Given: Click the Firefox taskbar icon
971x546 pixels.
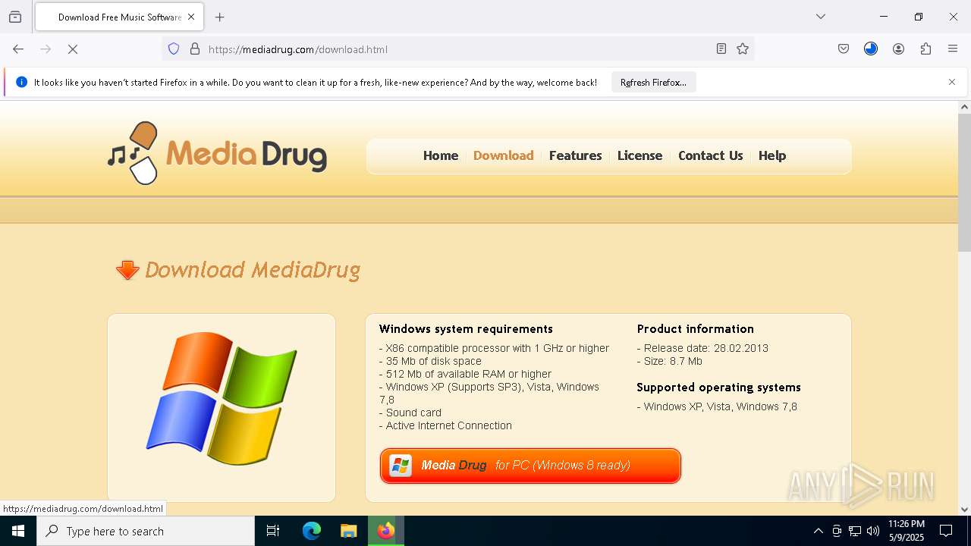Looking at the screenshot, I should coord(386,531).
